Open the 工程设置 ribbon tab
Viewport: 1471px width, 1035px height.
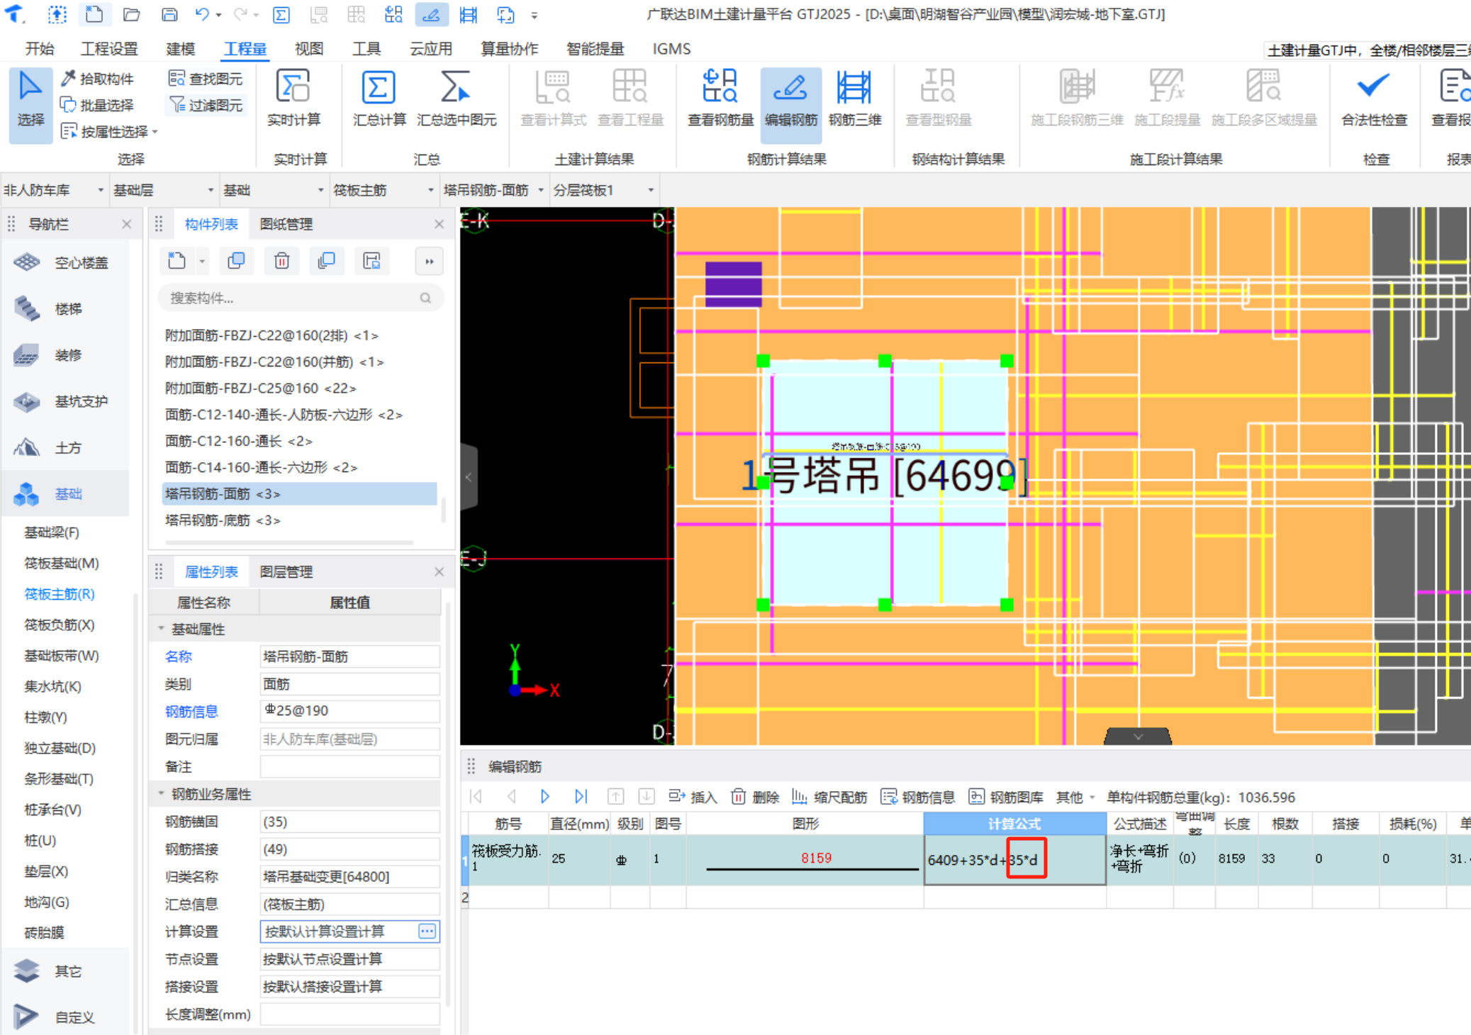click(109, 48)
